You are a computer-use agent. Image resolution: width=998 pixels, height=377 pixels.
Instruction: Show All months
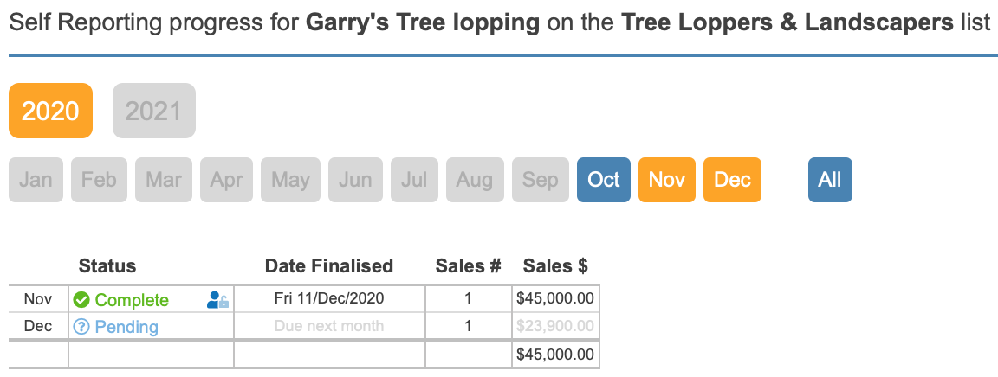(x=830, y=180)
